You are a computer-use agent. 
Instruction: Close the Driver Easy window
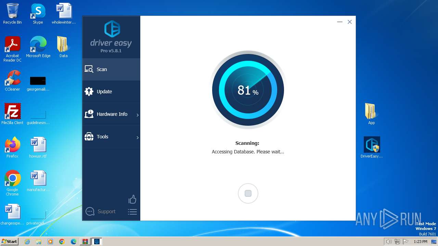[x=350, y=22]
